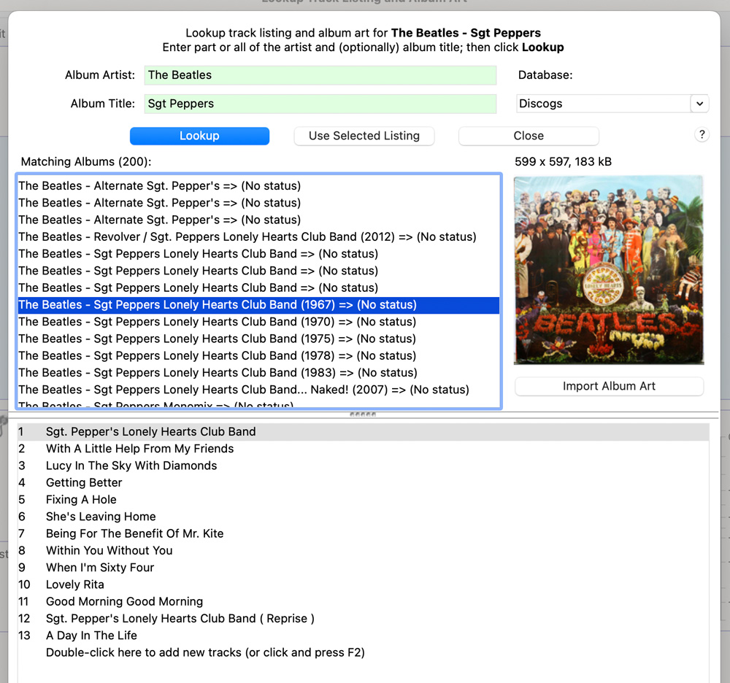
Task: Open the Database dropdown arrow
Action: coord(699,104)
